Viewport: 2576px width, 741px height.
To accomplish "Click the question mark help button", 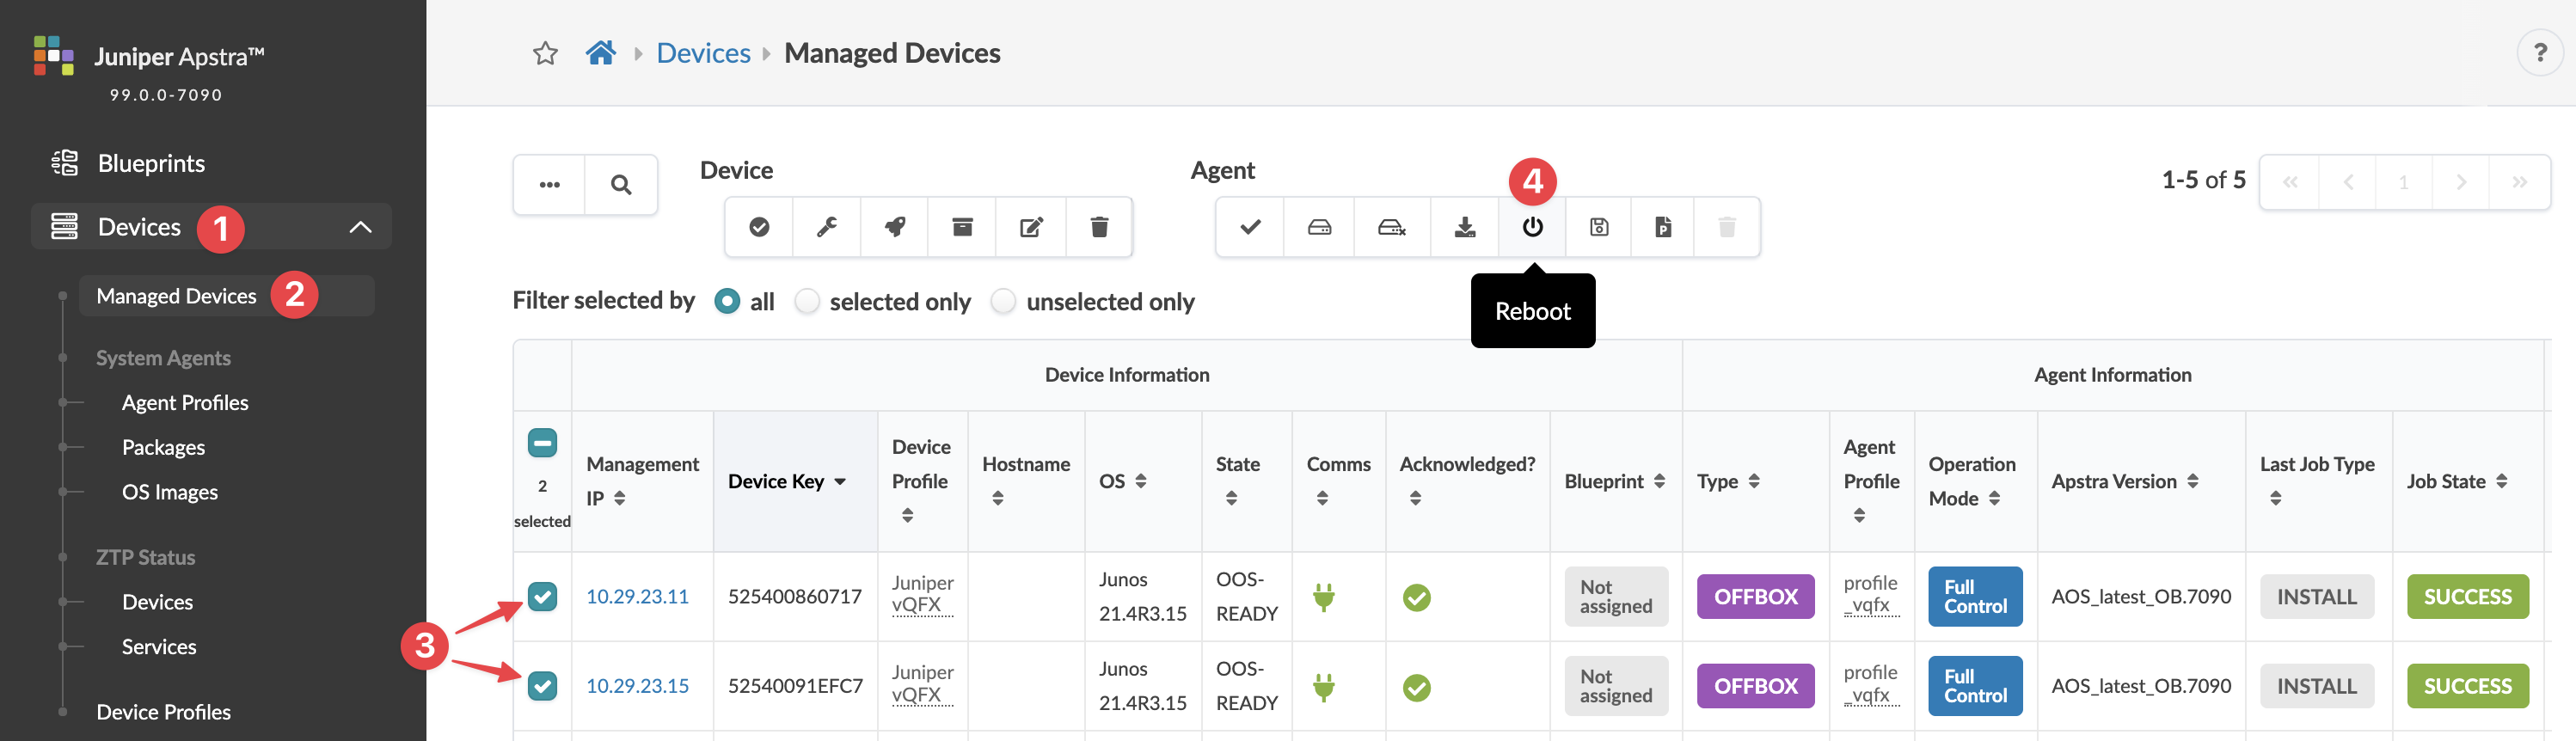I will pos(2540,52).
